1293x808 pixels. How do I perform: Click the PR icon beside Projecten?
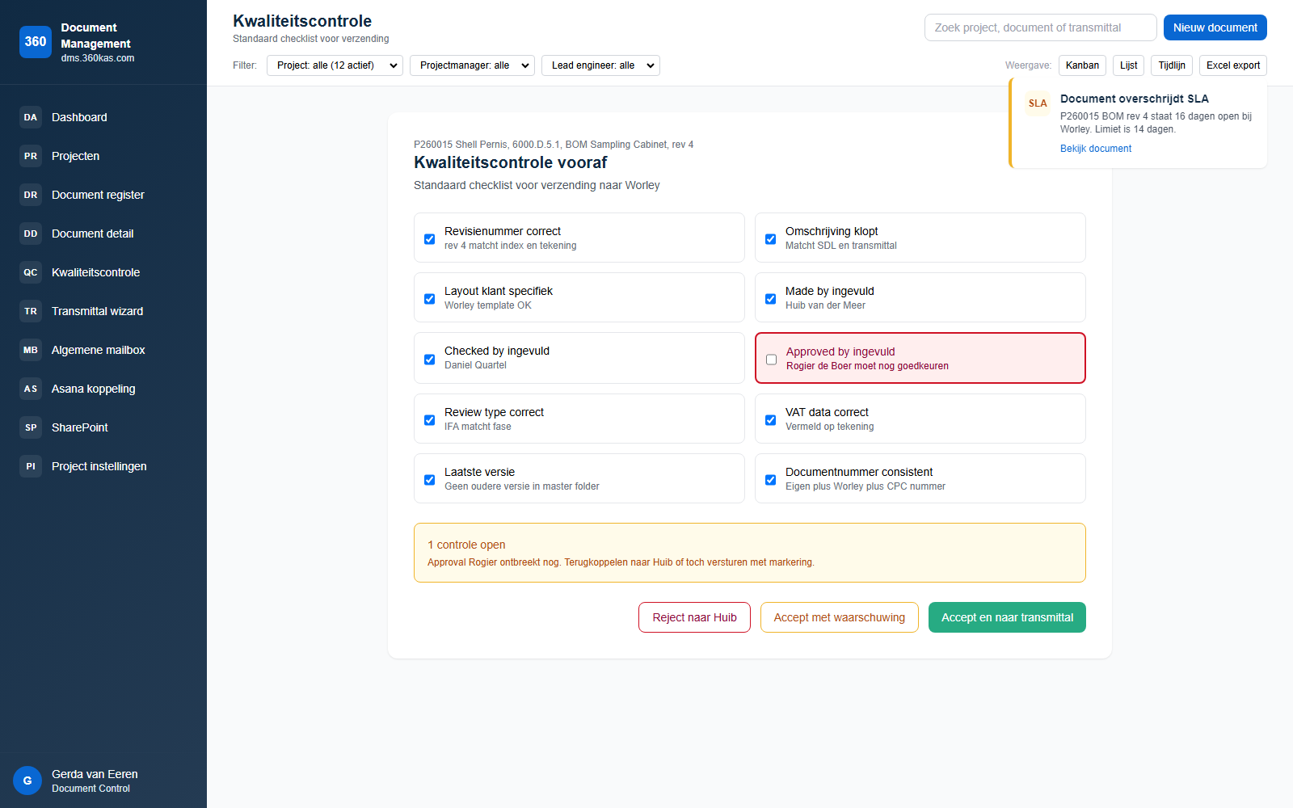point(31,156)
